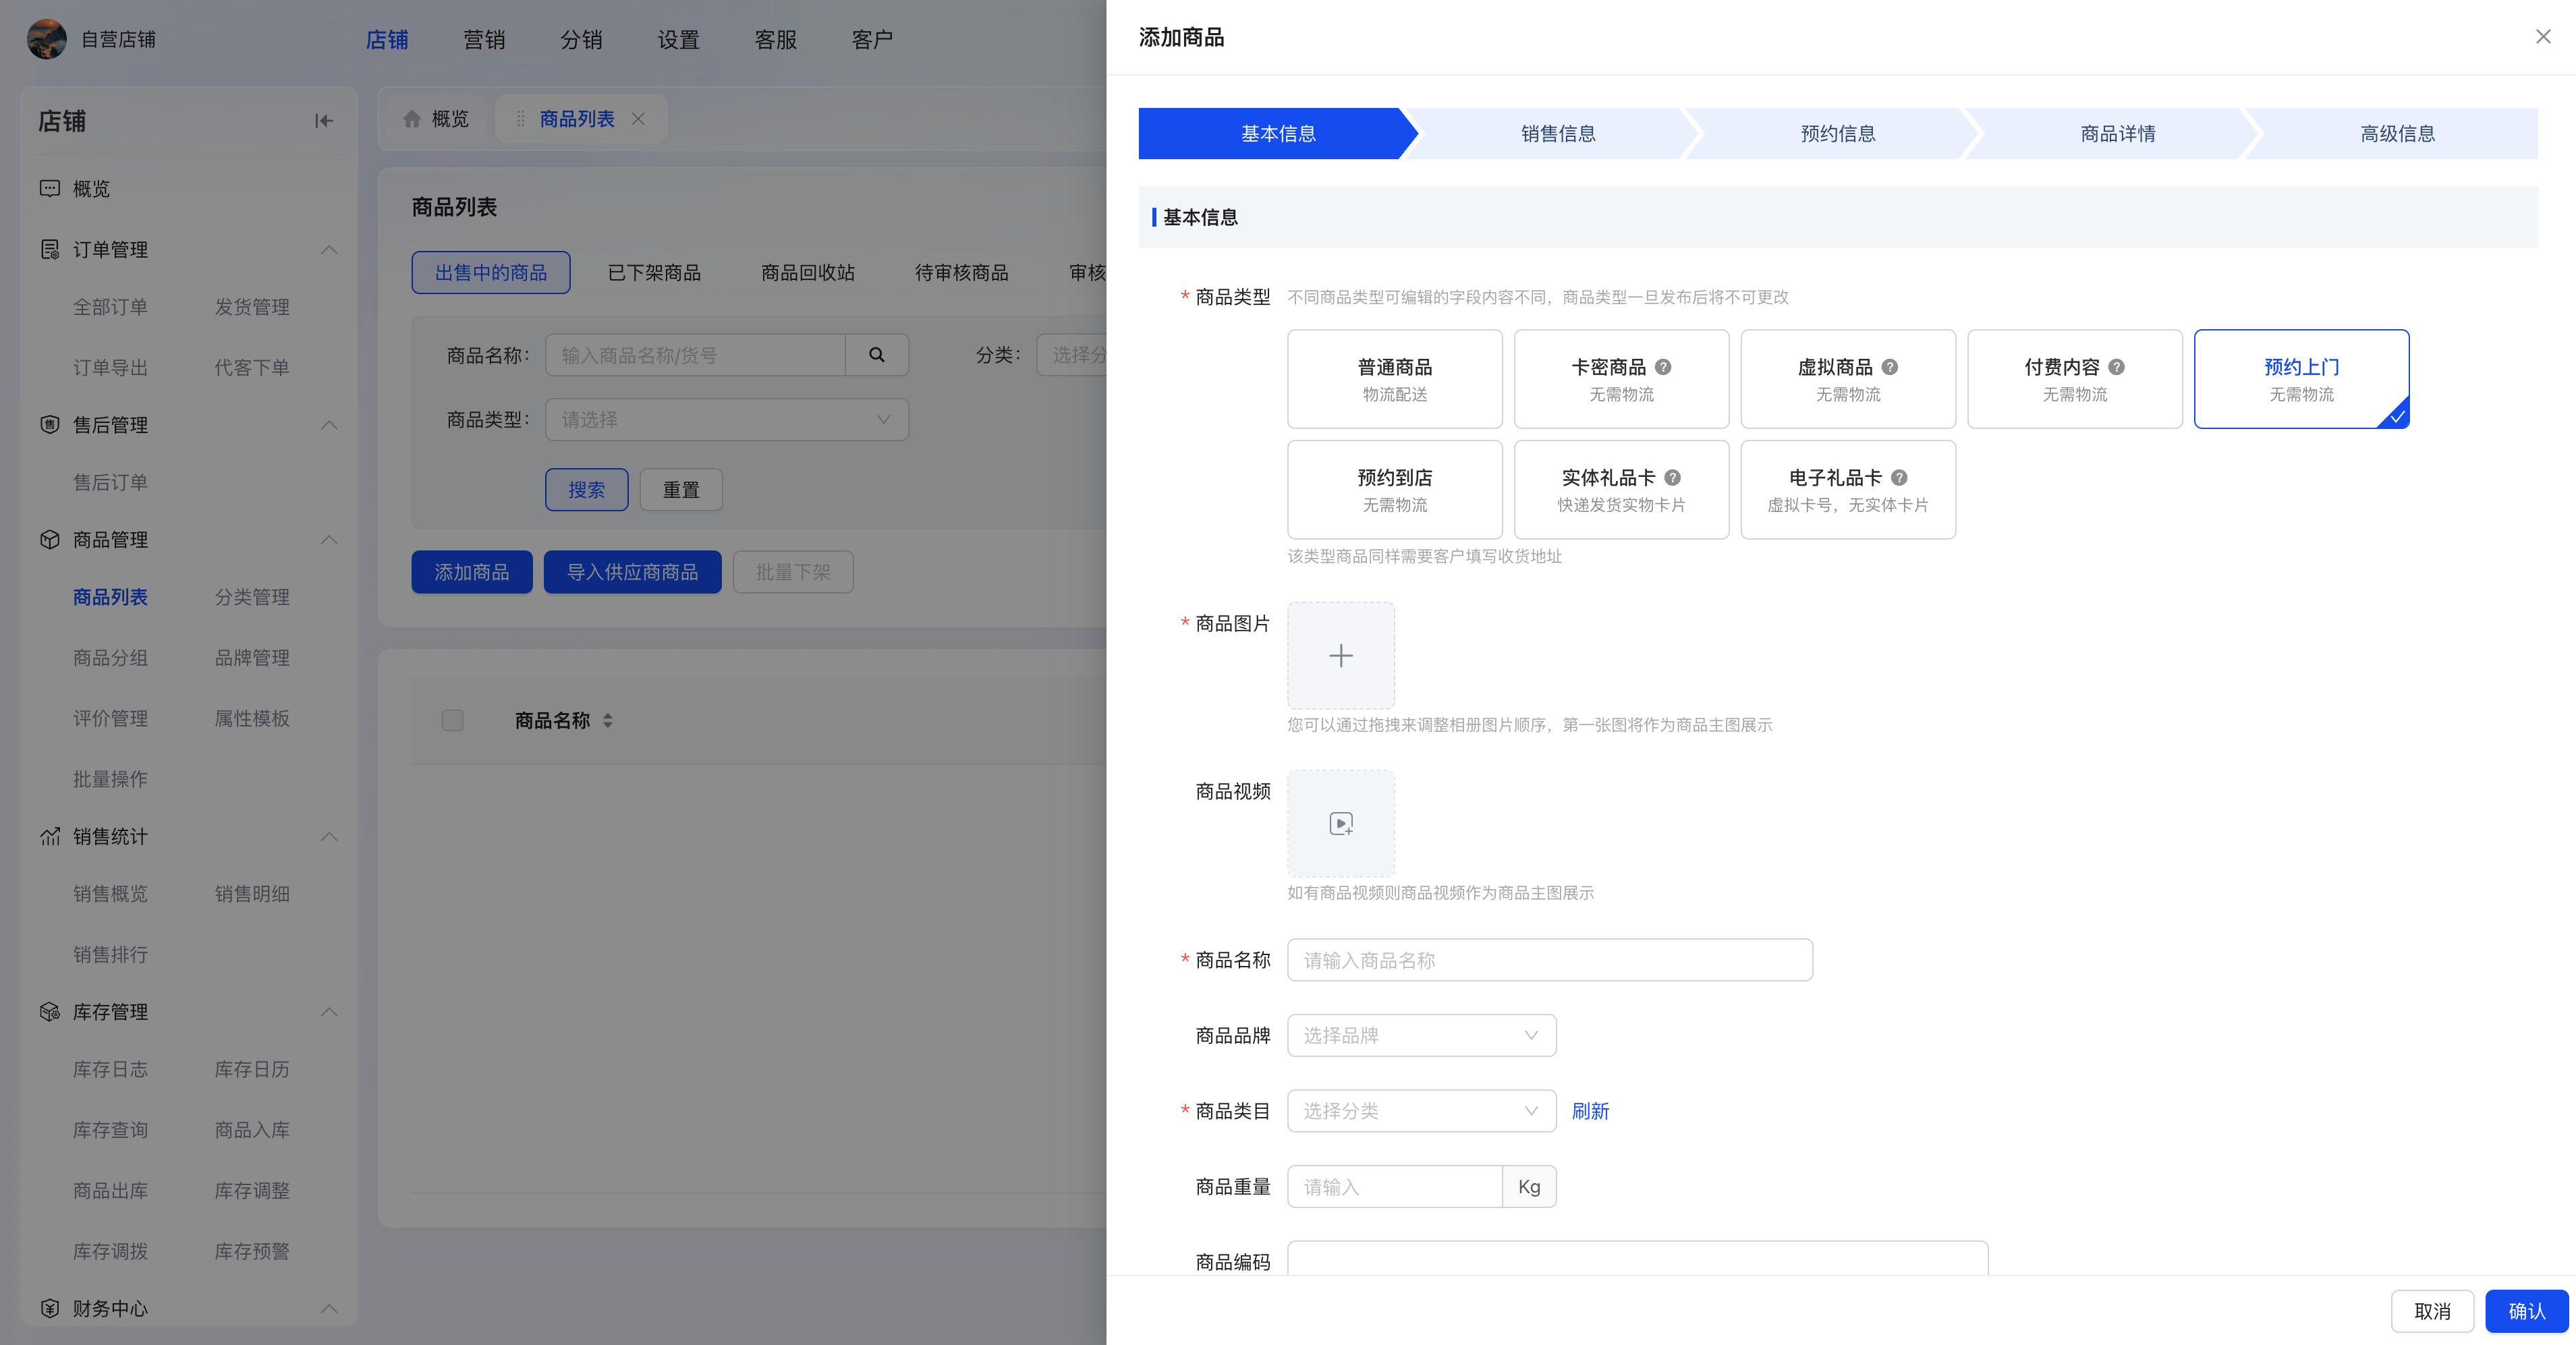The width and height of the screenshot is (2576, 1345).
Task: Click the 刷新 link beside 商品类目
Action: pyautogui.click(x=1590, y=1111)
